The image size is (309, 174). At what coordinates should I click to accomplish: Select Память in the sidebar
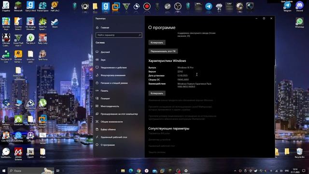104,91
